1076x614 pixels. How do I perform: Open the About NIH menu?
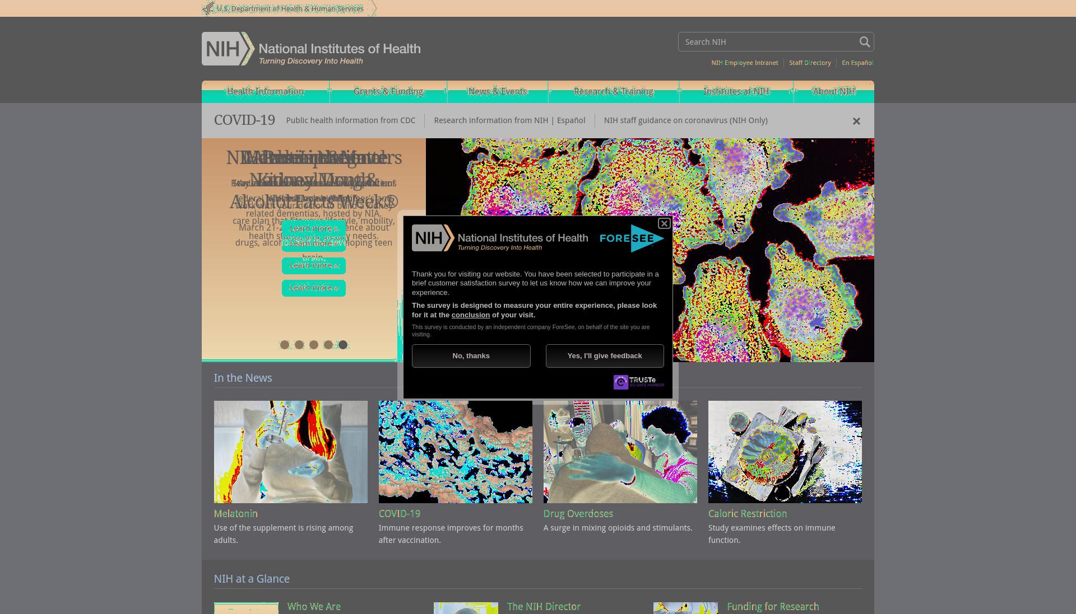(834, 92)
